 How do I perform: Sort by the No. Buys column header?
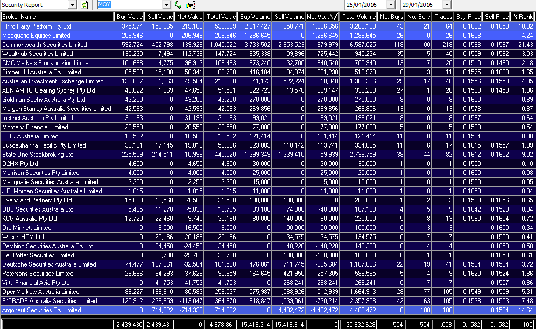click(391, 17)
